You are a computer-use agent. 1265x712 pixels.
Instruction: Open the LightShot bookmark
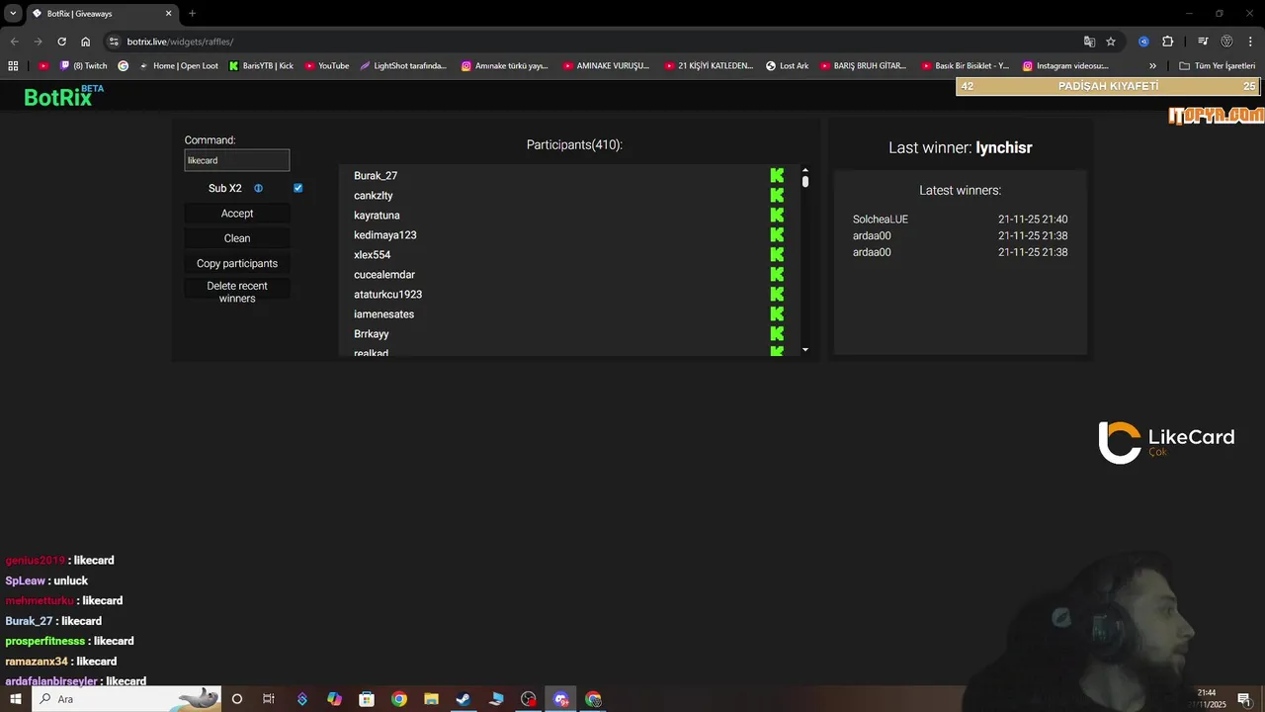403,66
